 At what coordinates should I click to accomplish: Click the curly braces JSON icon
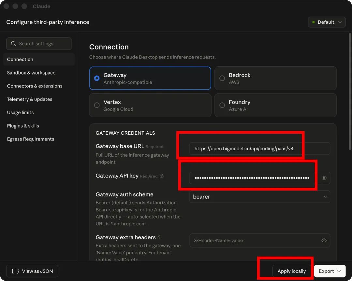click(x=15, y=271)
